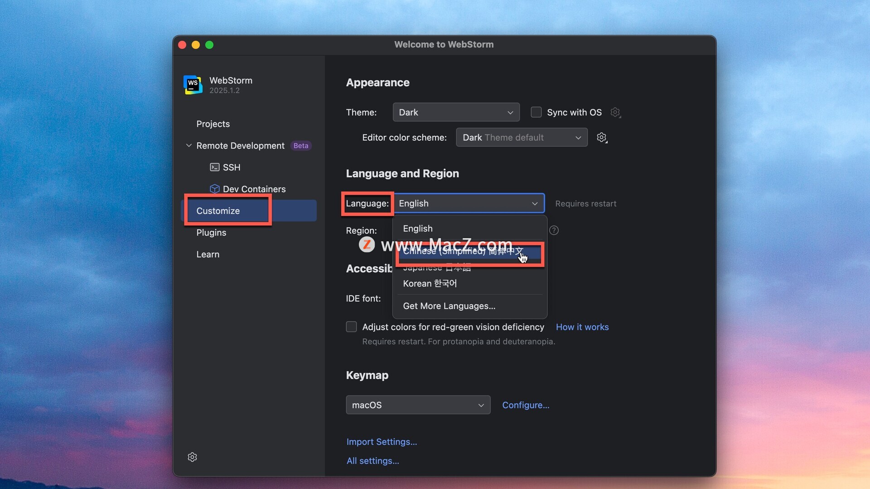This screenshot has height=489, width=870.
Task: Click the Requires restart note
Action: pos(585,204)
